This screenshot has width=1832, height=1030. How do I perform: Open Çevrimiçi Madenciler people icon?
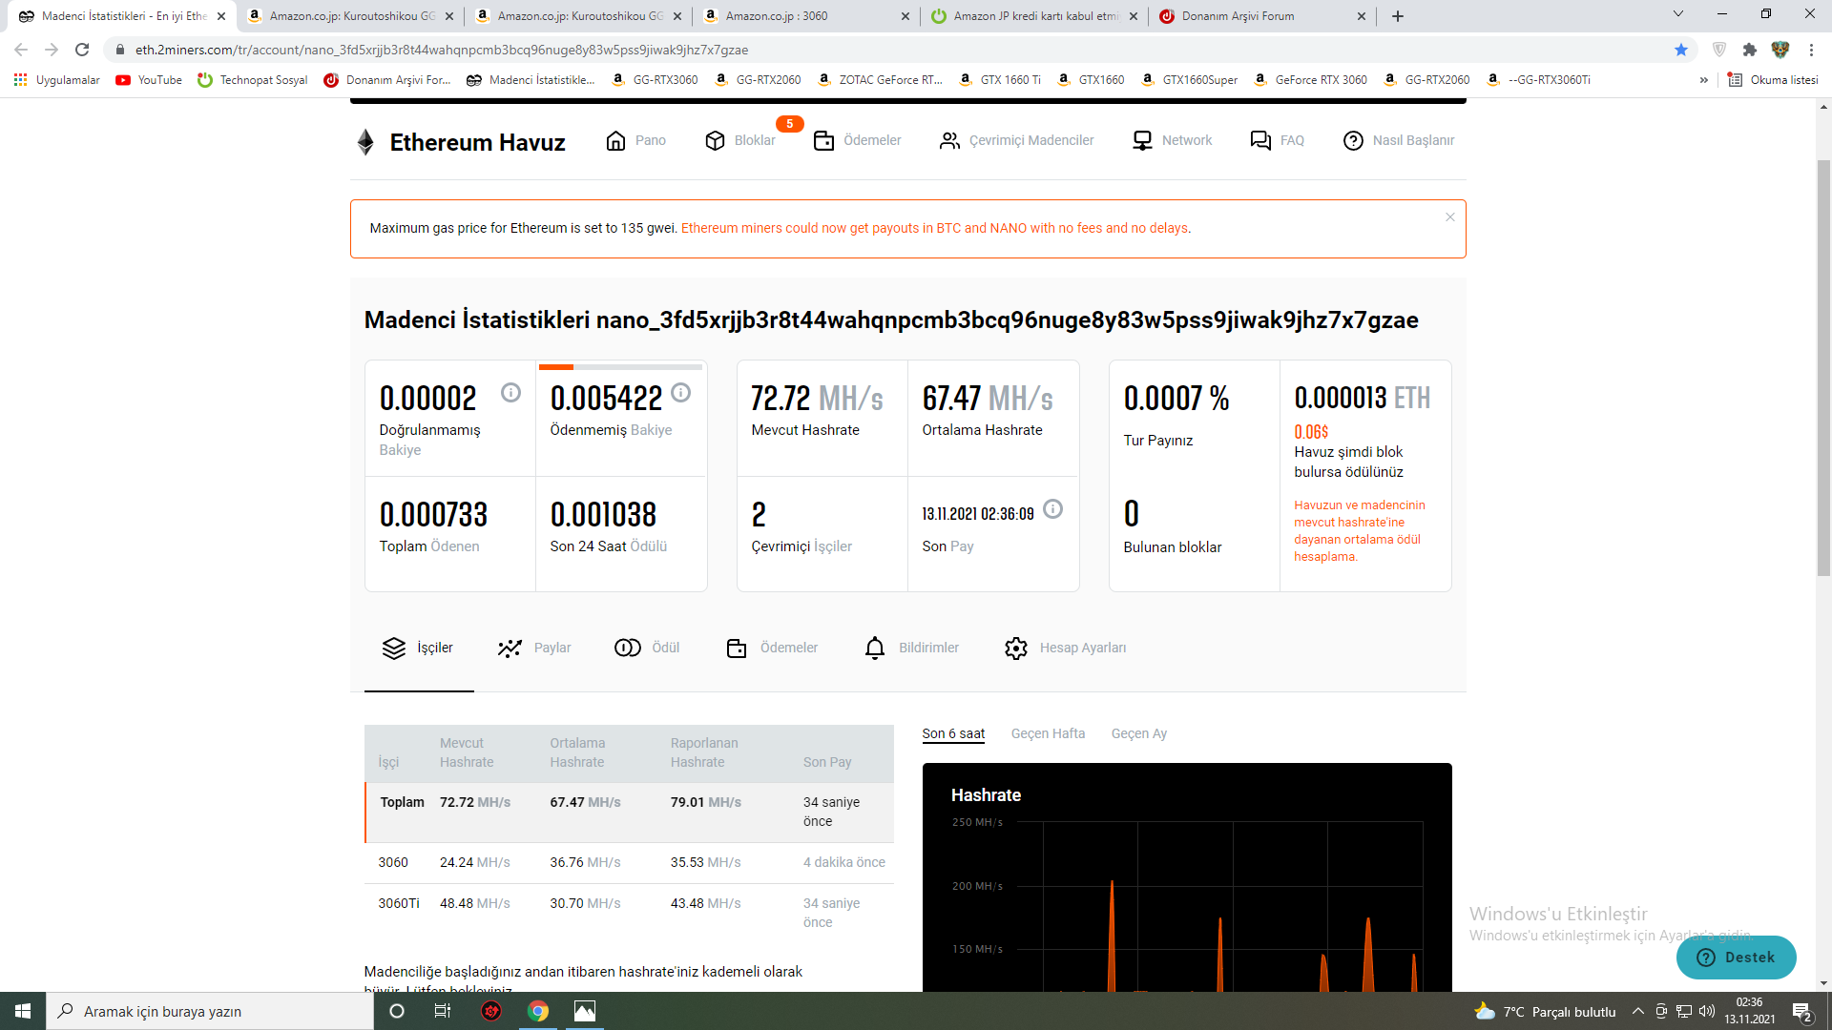[x=949, y=141]
